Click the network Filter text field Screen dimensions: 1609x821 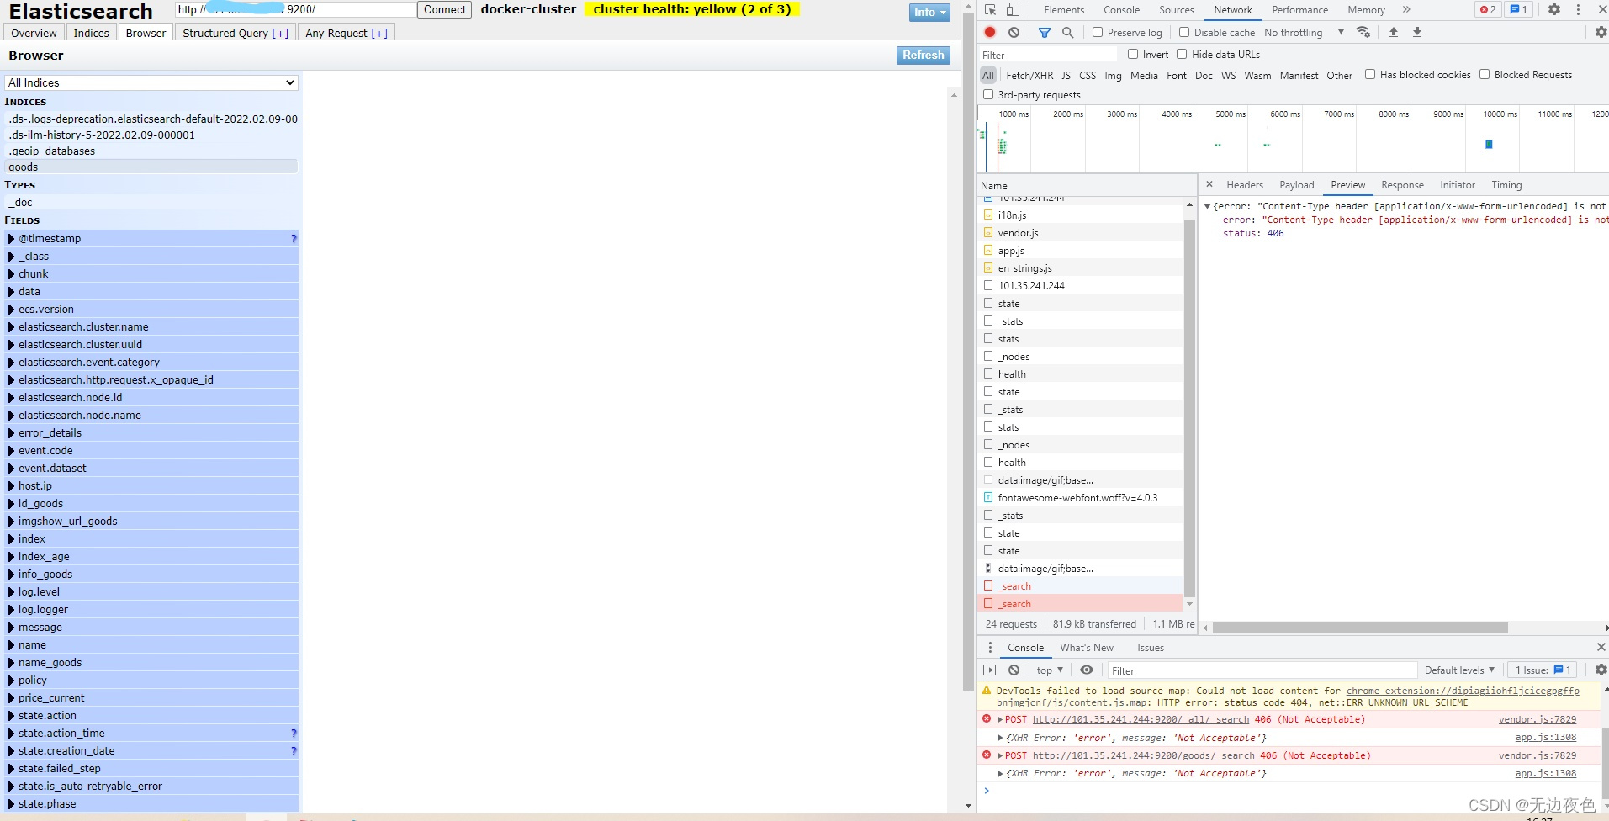[x=1049, y=55]
